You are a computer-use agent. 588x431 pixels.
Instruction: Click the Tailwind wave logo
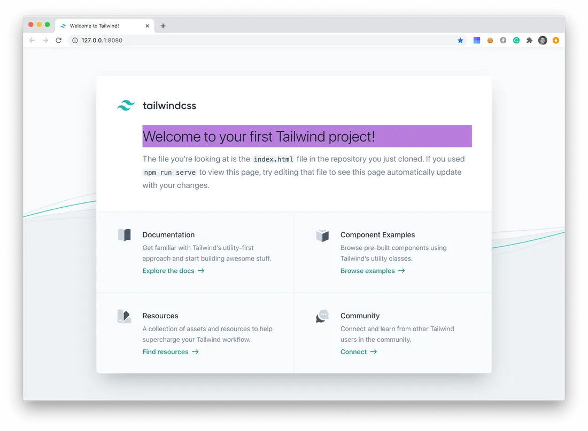tap(126, 105)
